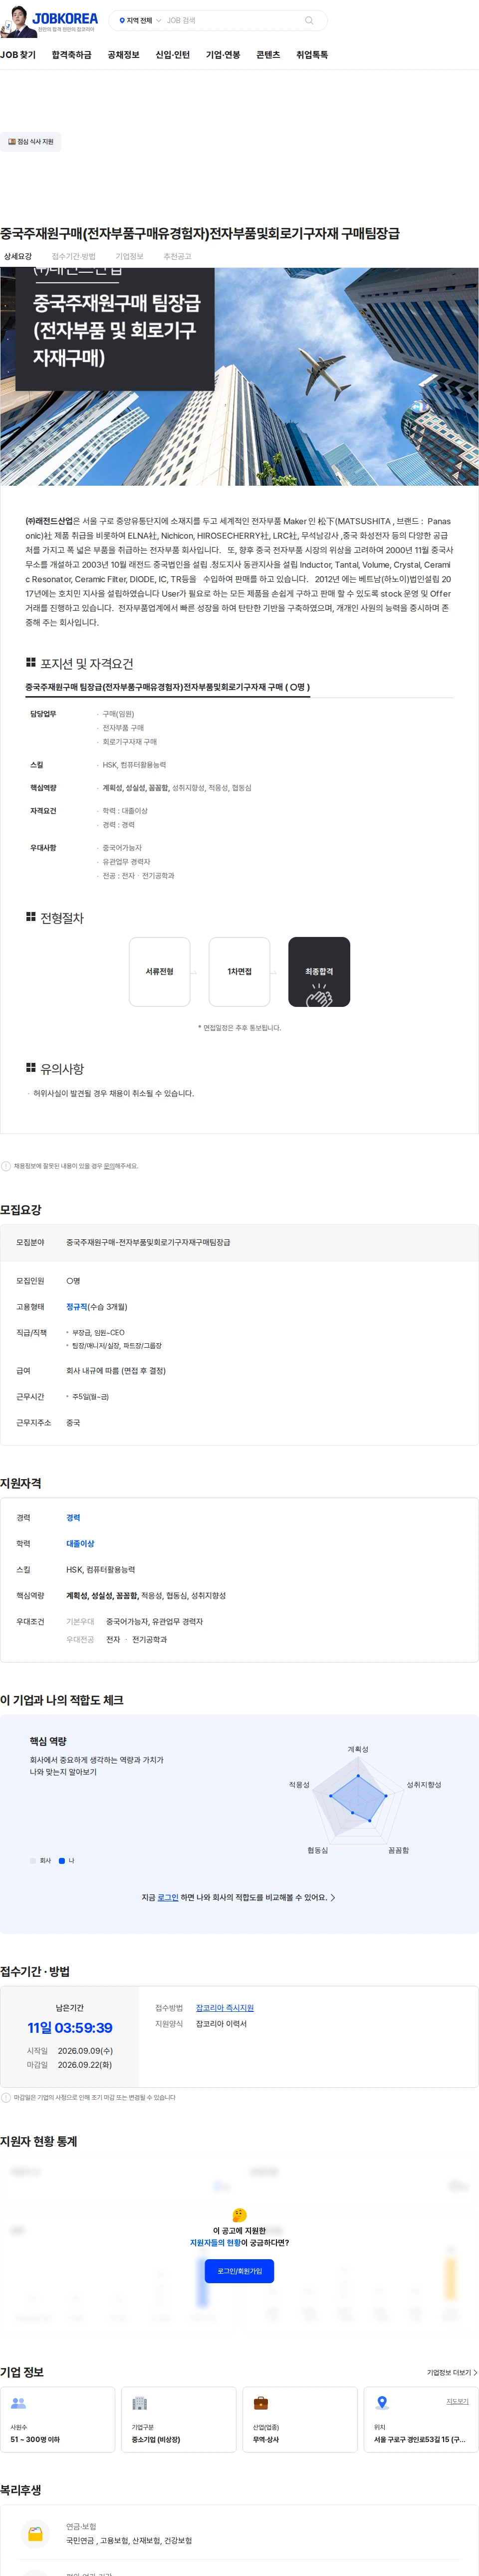Click the 1차면접 step box
Screen dimensions: 479x2576
[239, 972]
